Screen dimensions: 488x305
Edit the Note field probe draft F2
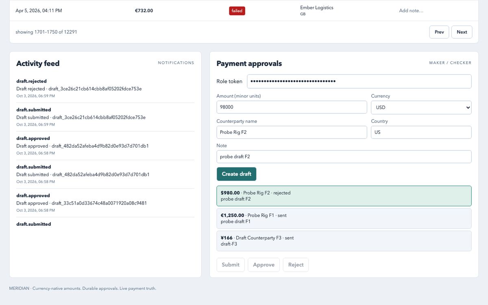[344, 157]
